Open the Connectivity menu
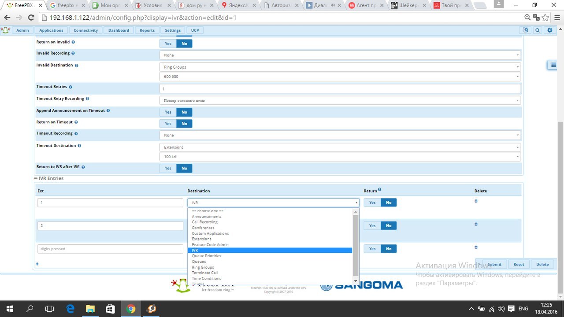The width and height of the screenshot is (564, 317). [x=85, y=30]
